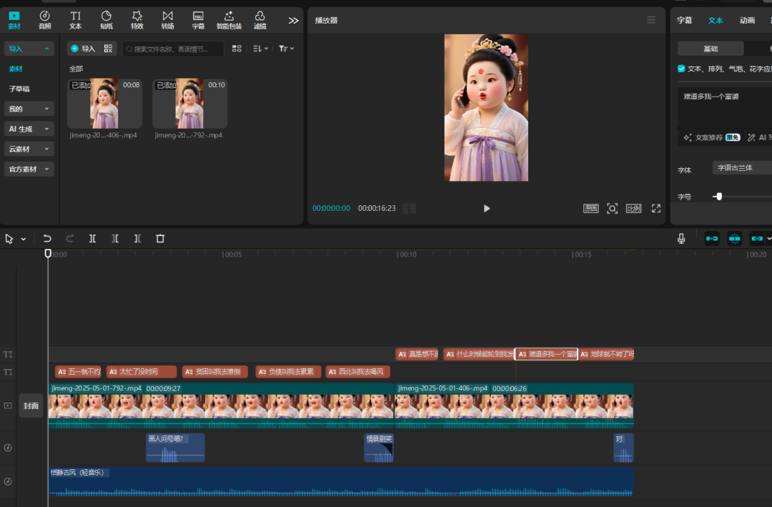Click the Undo arrow icon
772x507 pixels.
point(47,239)
